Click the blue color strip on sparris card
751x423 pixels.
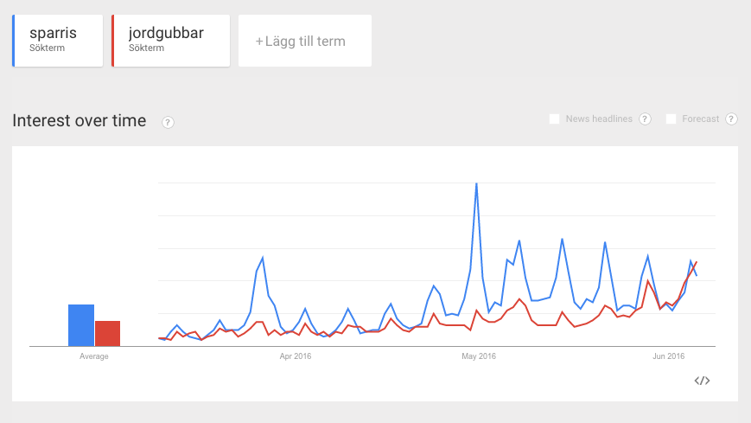pyautogui.click(x=14, y=41)
